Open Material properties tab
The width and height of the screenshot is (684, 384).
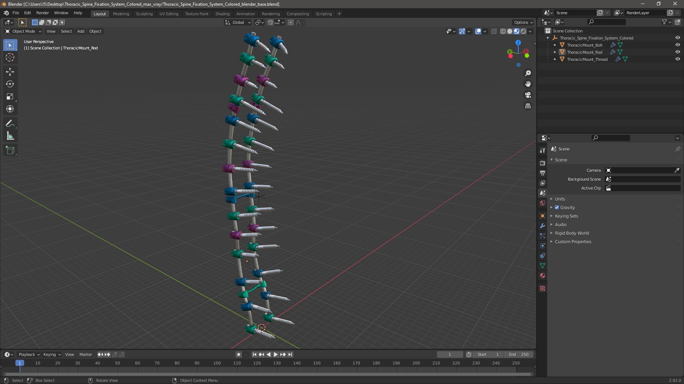coord(543,276)
